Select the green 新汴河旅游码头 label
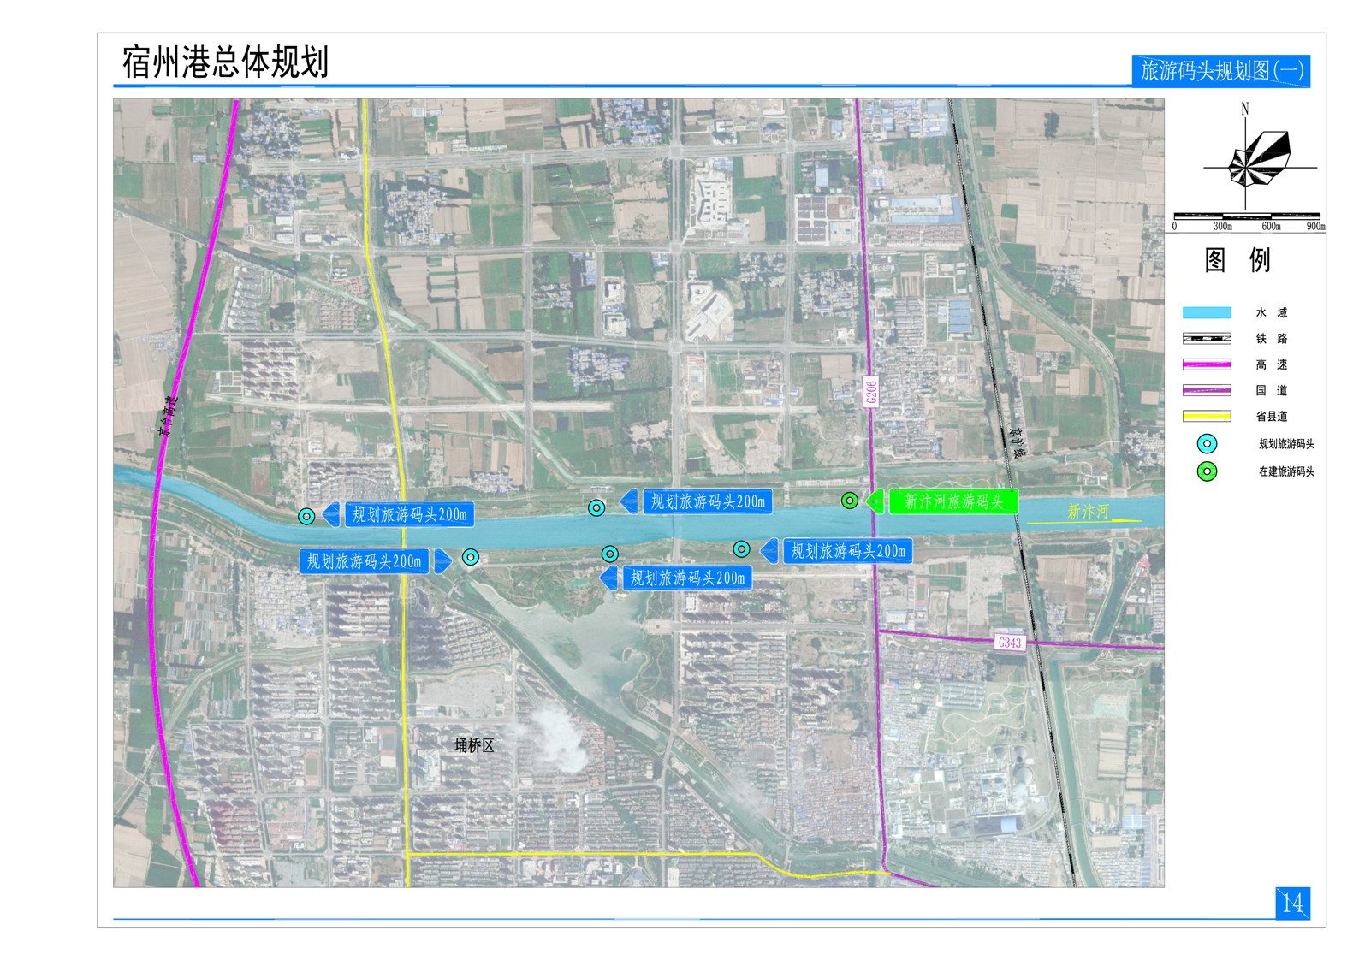 click(952, 501)
